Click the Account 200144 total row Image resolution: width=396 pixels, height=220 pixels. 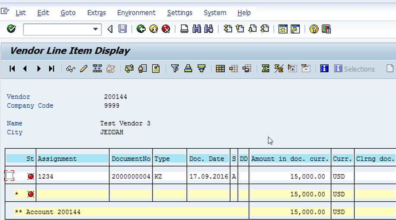tap(131, 212)
